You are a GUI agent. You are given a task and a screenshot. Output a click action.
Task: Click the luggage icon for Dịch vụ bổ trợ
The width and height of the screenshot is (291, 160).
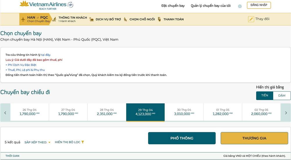click(92, 19)
